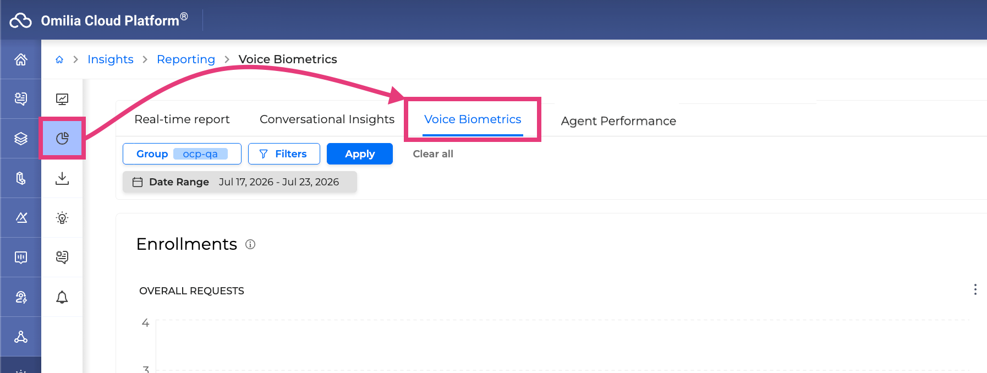Open the stacked layers sidebar icon
This screenshot has height=373, width=987.
[x=21, y=139]
